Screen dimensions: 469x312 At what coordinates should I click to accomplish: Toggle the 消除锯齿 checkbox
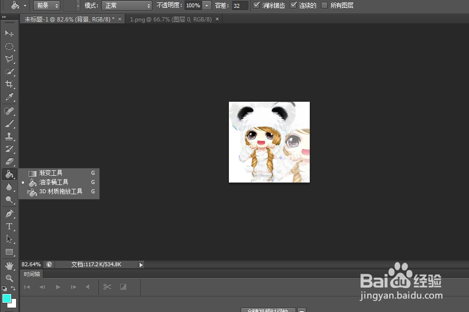click(256, 5)
